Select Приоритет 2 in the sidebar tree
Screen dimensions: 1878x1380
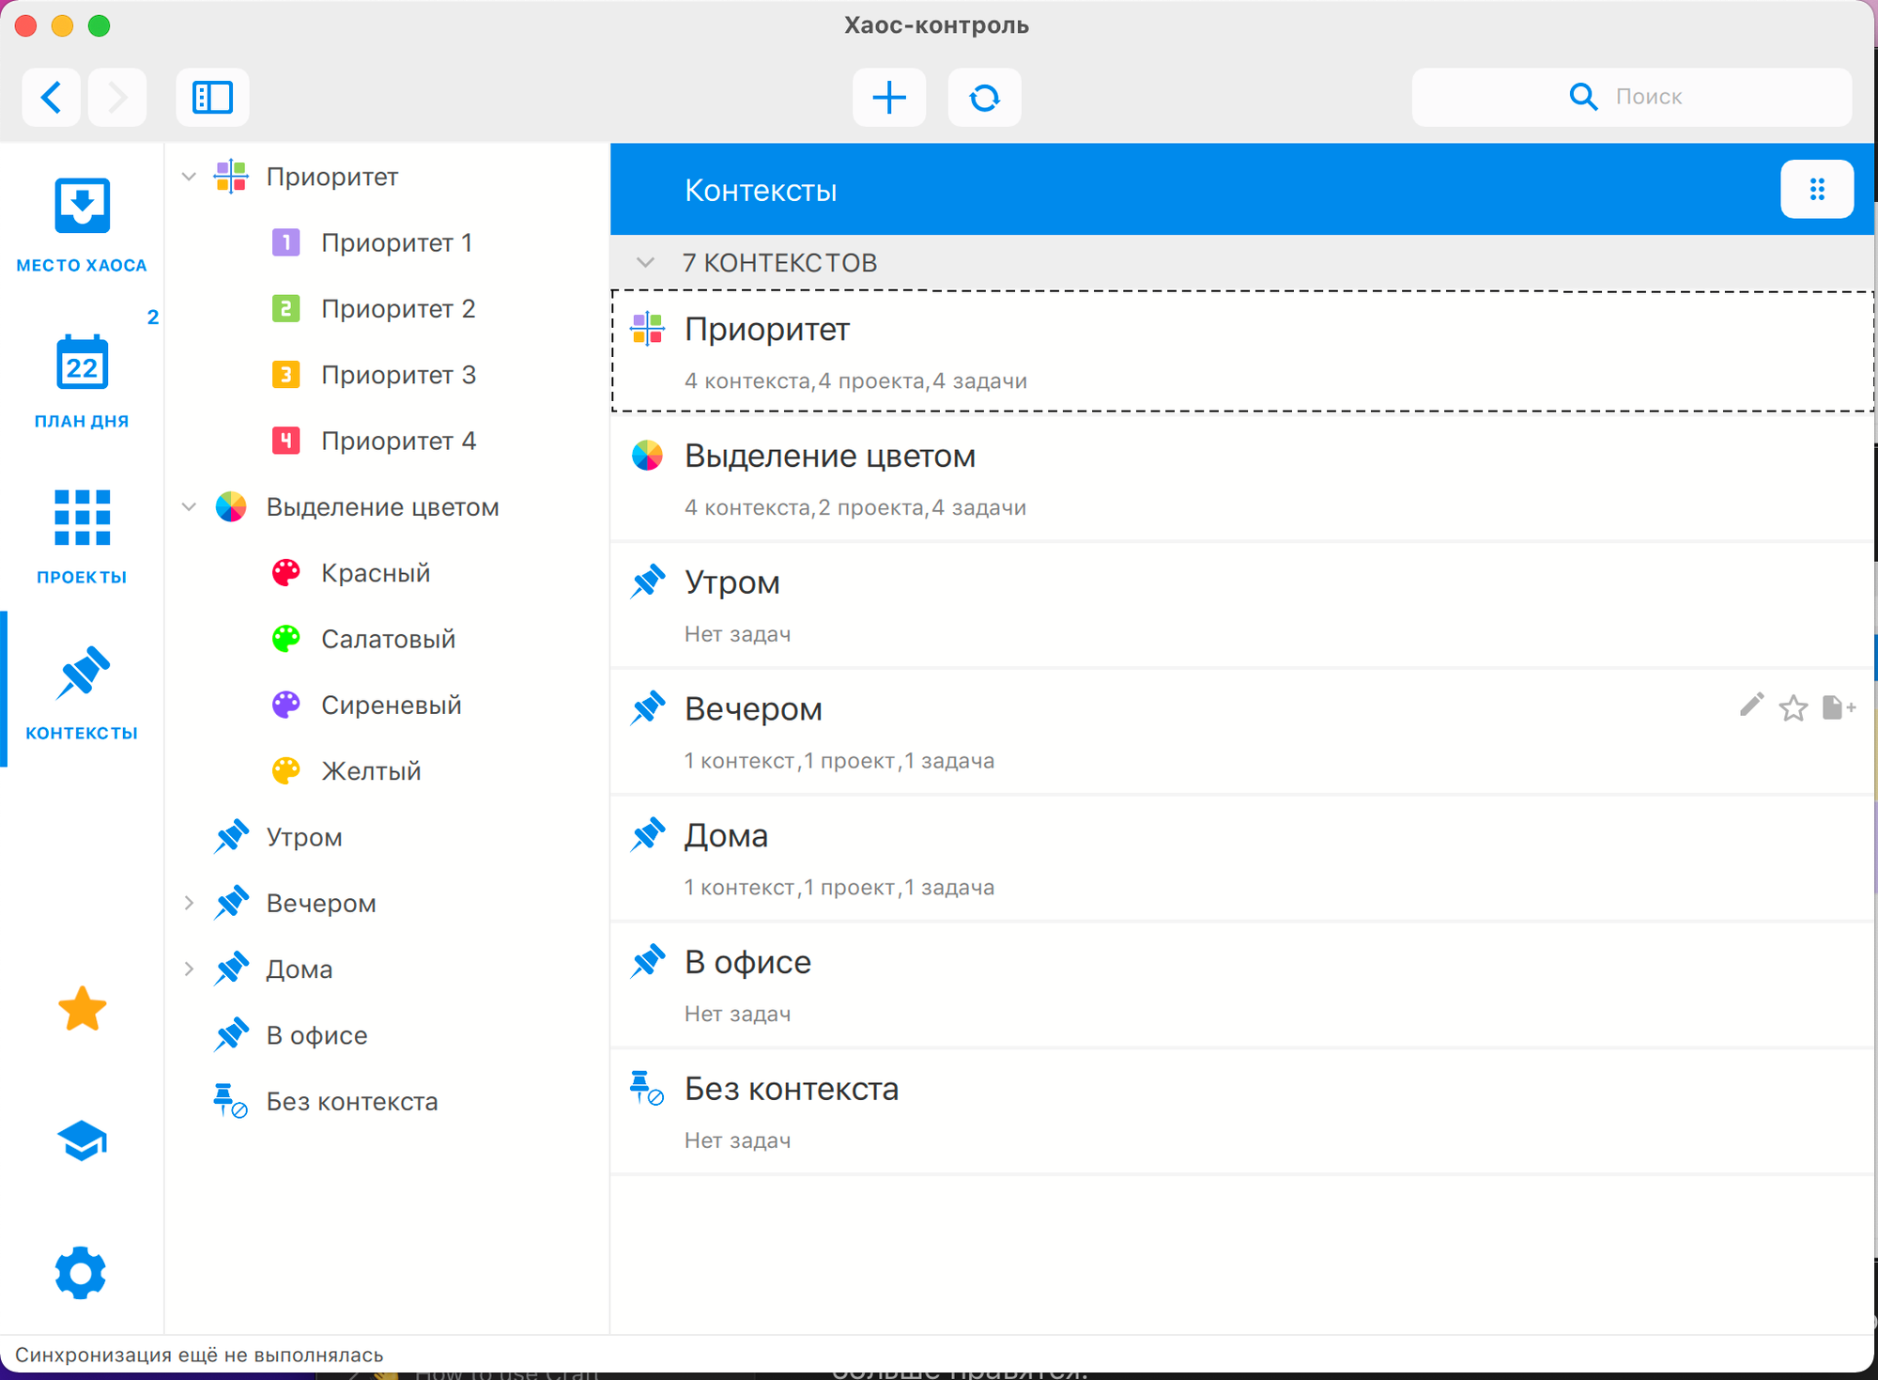[399, 308]
